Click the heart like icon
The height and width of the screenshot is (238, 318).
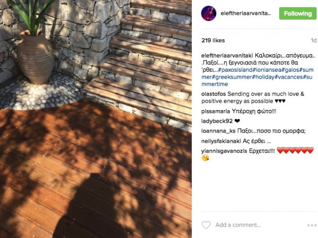tap(206, 225)
